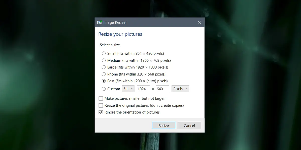Pick the Large 1920 × 1080 size
The width and height of the screenshot is (301, 150).
[104, 67]
